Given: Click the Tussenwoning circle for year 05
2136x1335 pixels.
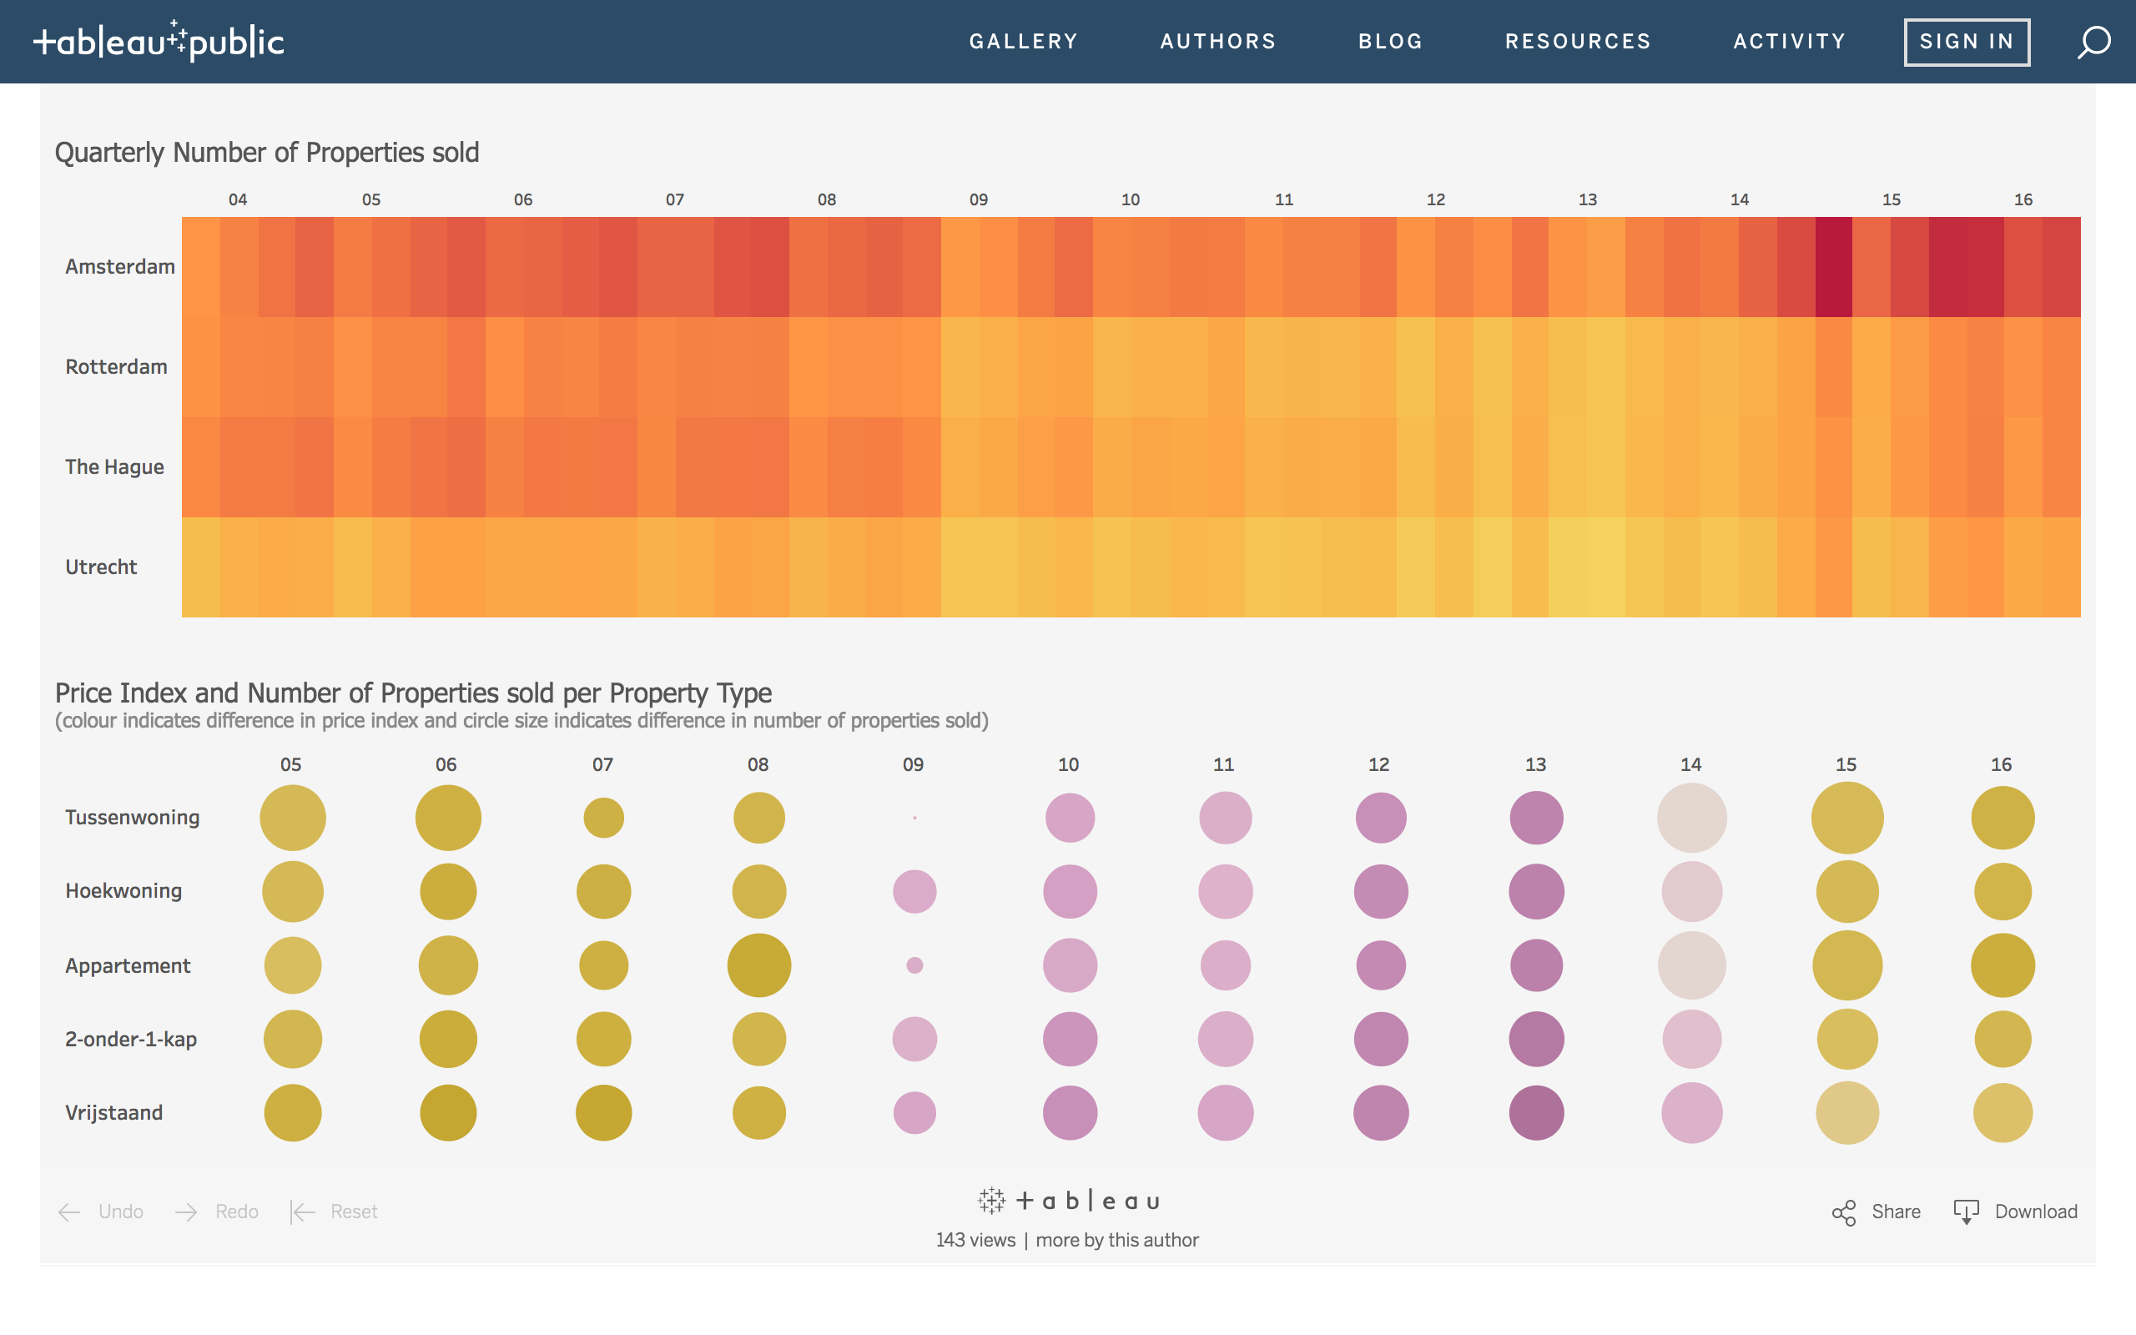Looking at the screenshot, I should [x=292, y=818].
